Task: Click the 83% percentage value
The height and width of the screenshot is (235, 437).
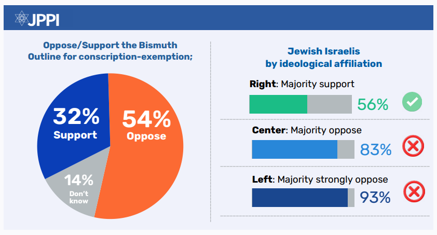Action: pyautogui.click(x=376, y=150)
